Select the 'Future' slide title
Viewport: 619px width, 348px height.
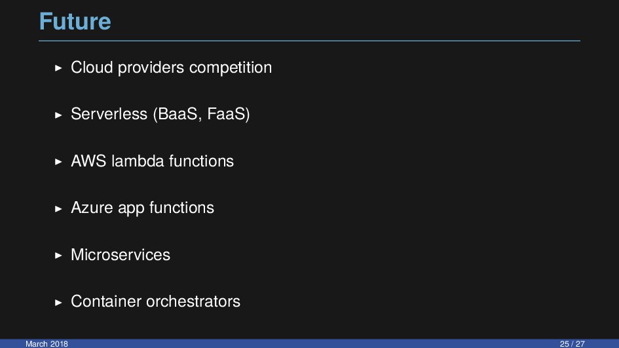(75, 22)
